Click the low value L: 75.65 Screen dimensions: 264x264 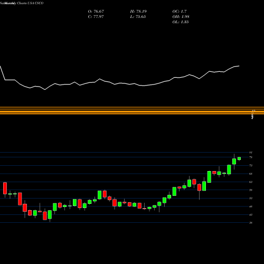coord(138,17)
